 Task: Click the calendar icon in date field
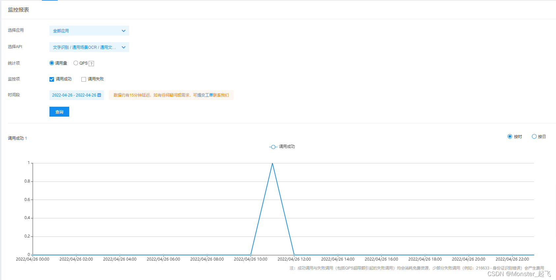tap(99, 95)
